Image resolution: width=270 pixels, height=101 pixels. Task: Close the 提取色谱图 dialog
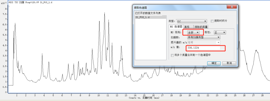pyautogui.click(x=232, y=7)
